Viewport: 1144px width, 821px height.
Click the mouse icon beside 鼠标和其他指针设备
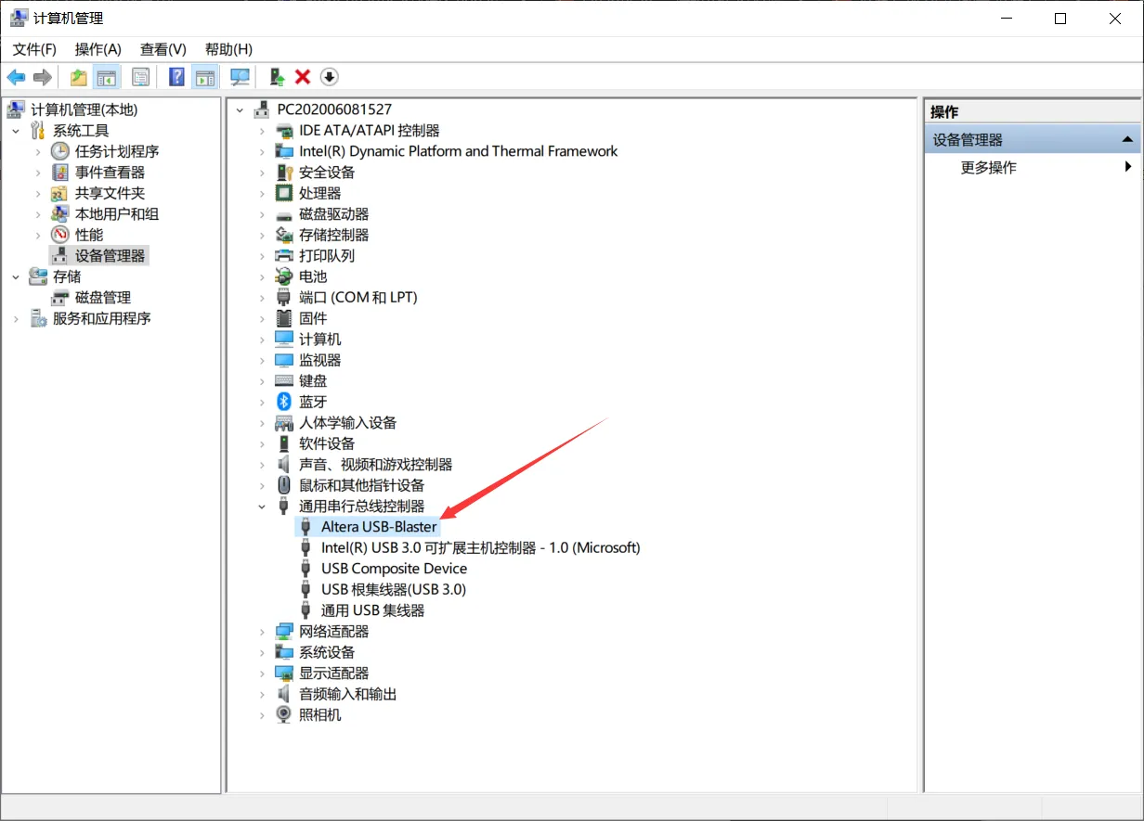pyautogui.click(x=284, y=485)
